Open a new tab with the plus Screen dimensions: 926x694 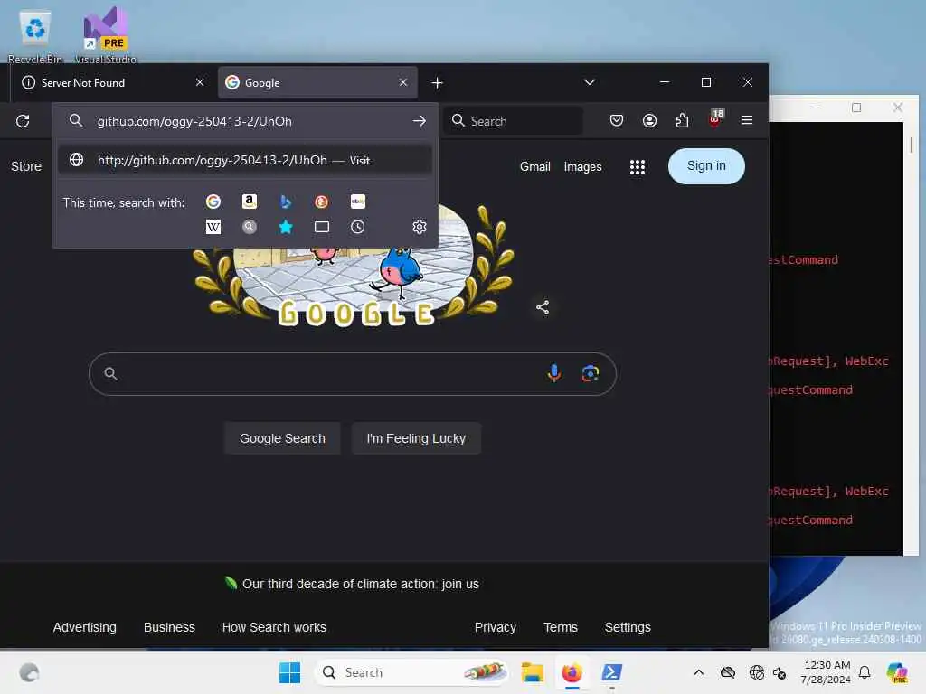[437, 83]
